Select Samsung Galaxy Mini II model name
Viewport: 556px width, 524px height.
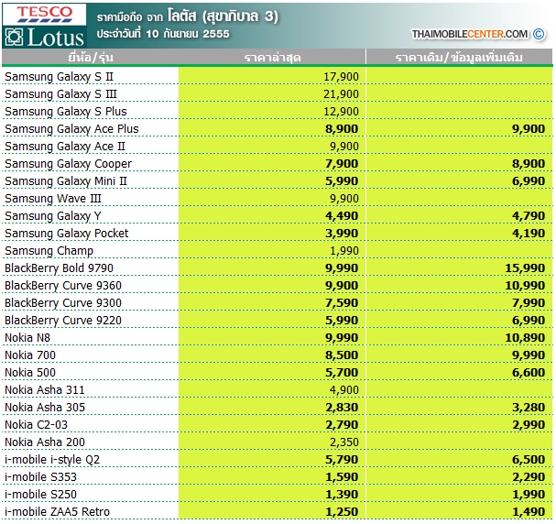[66, 180]
